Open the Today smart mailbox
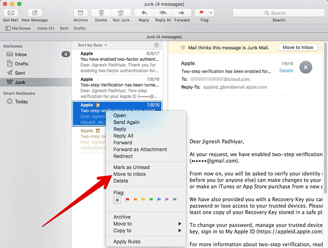The width and height of the screenshot is (328, 248). tap(36, 102)
